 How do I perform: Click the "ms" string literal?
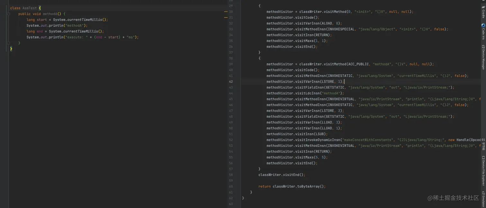130,37
